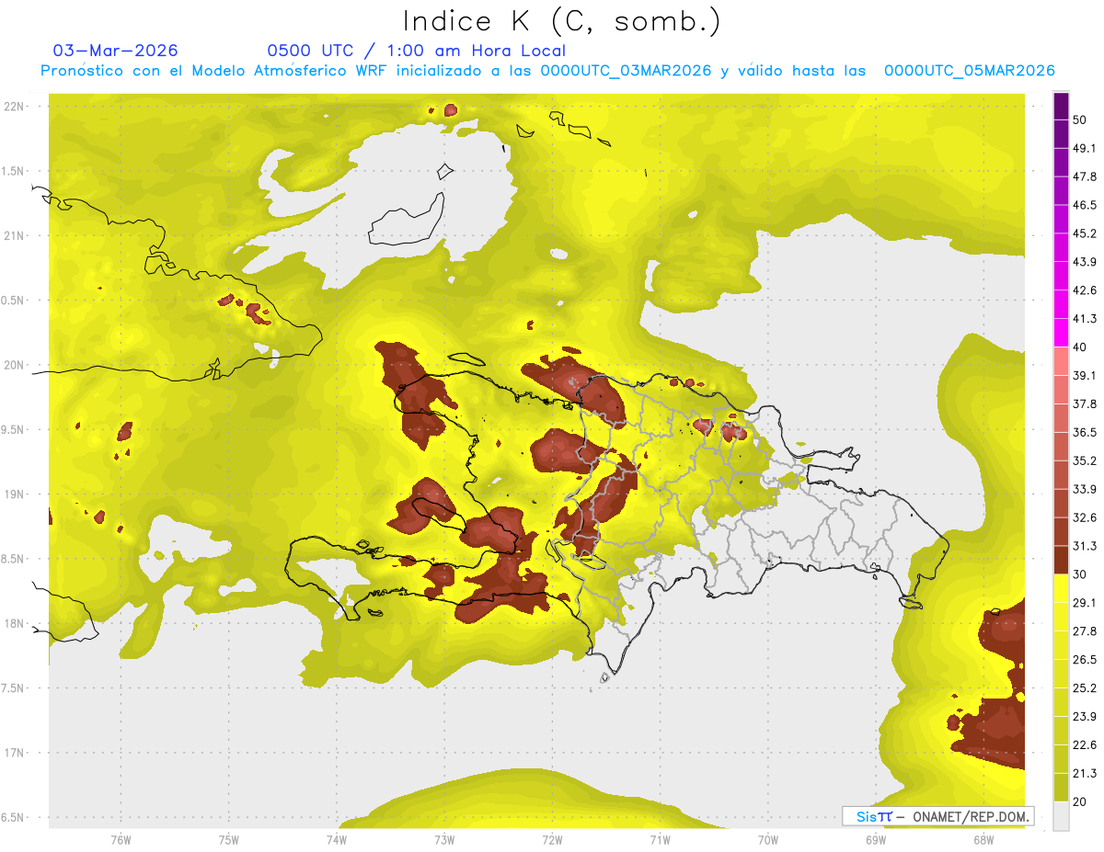Click the colorbar value '49.1'
This screenshot has width=1104, height=852.
point(1086,148)
